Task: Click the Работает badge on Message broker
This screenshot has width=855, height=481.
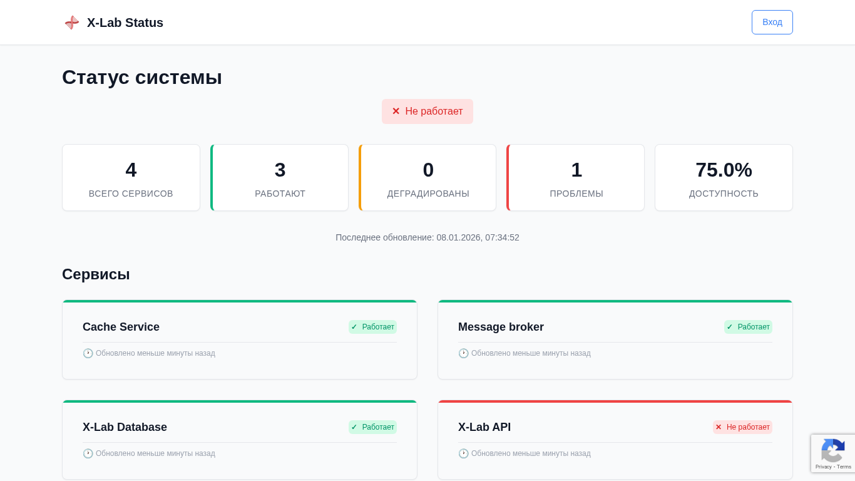Action: (x=748, y=327)
